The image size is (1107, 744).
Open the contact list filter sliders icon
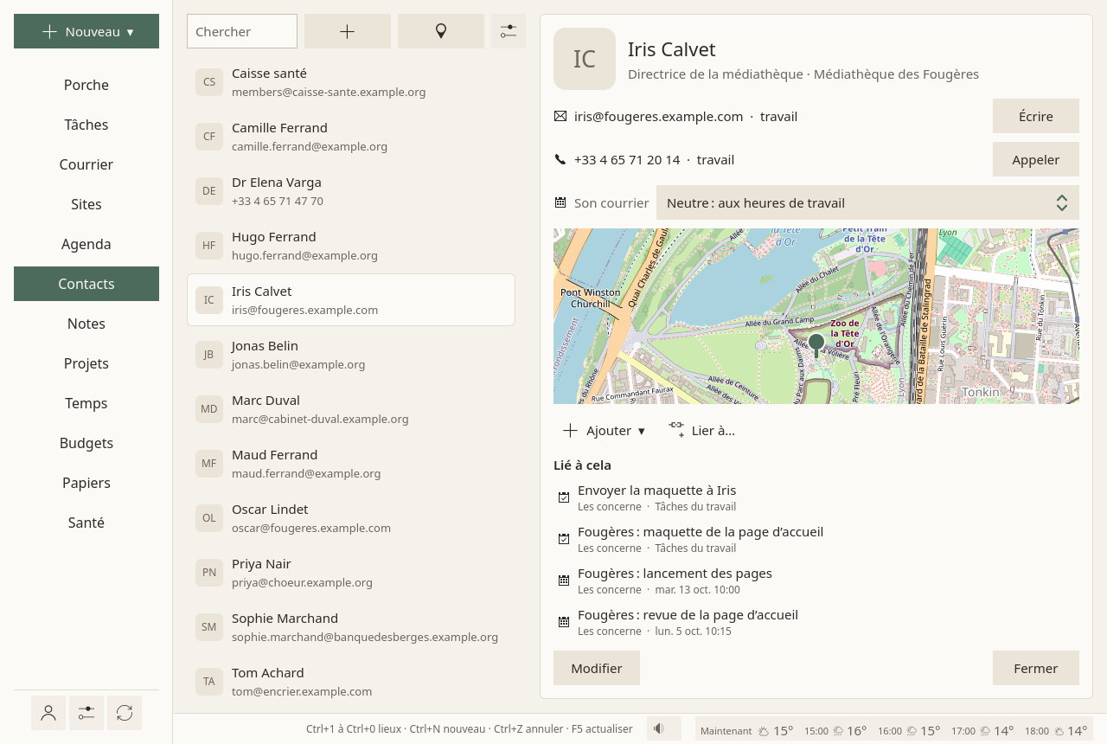[x=509, y=31]
